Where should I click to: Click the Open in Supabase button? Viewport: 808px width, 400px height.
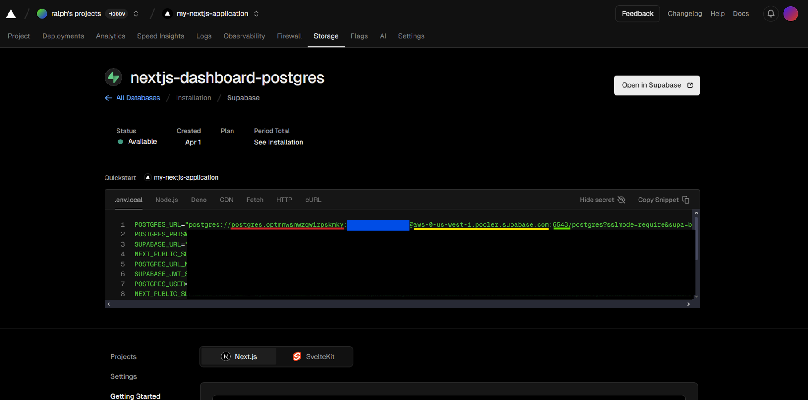(x=656, y=85)
